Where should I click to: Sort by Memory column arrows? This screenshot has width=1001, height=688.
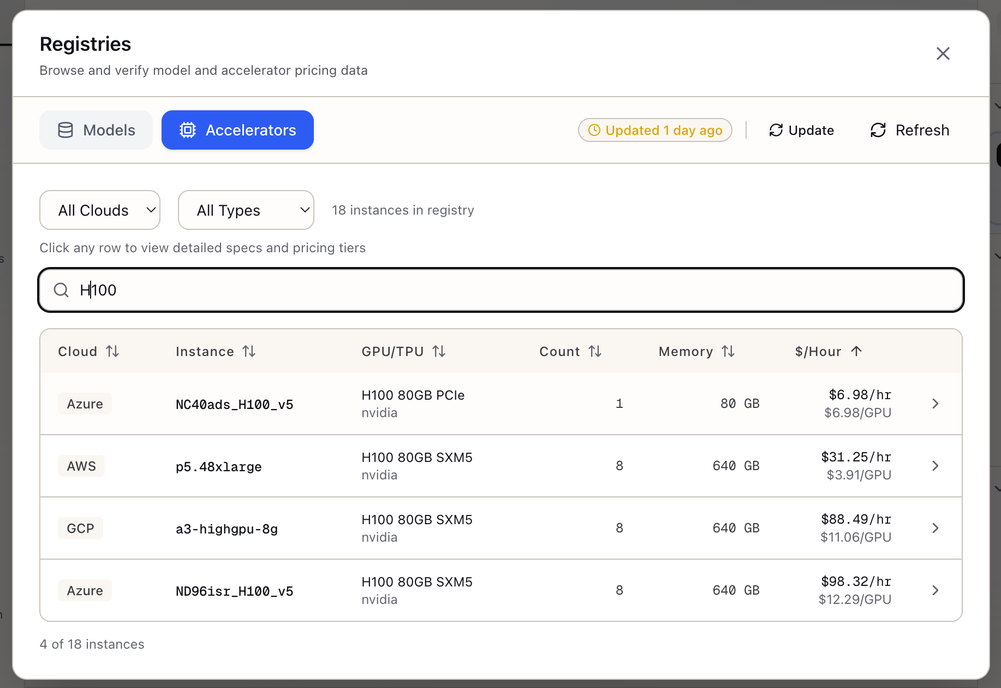point(728,351)
